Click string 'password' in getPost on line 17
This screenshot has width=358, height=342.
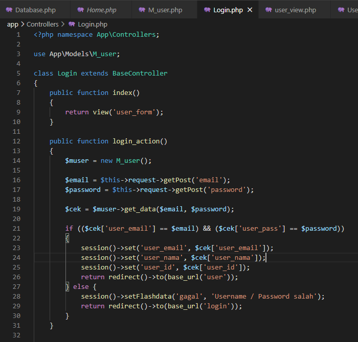(x=227, y=190)
